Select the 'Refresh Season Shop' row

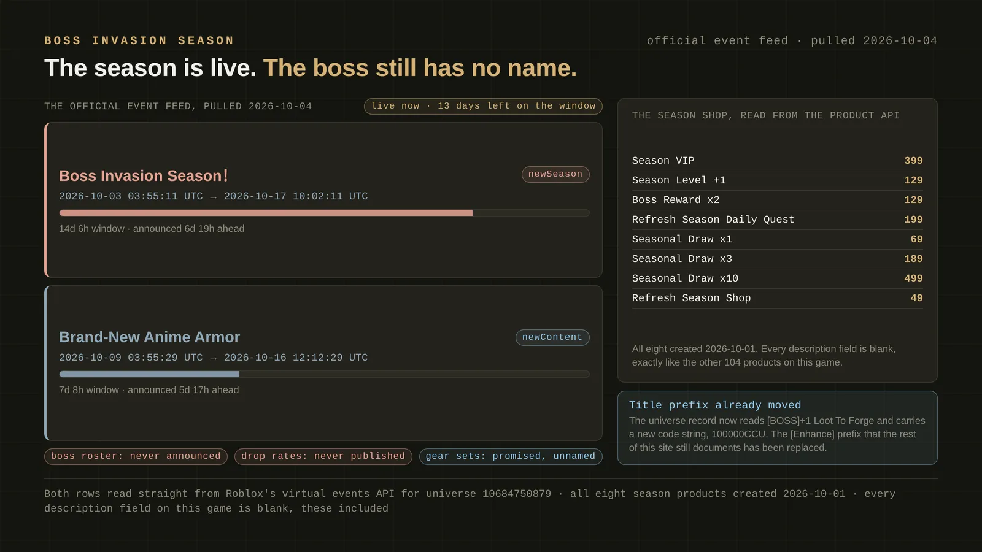click(777, 298)
